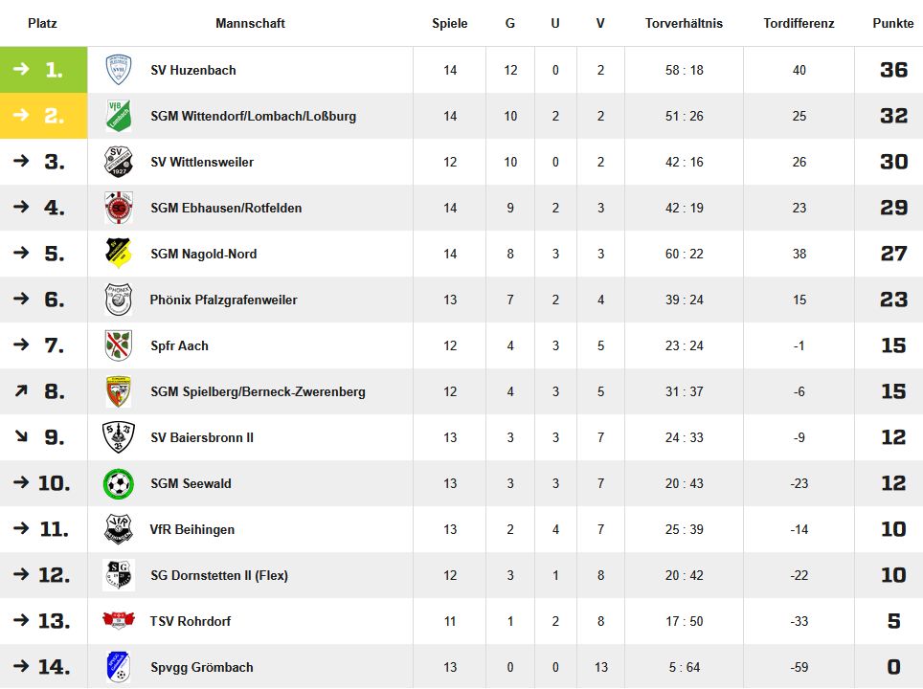Click the Punkte column header
Viewport: 923px width, 689px height.
pyautogui.click(x=892, y=23)
